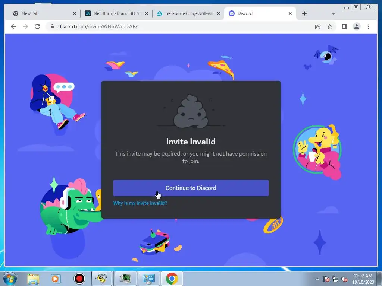Bookmark this tab with the star icon
Screen dimensions: 382x286
(330, 26)
